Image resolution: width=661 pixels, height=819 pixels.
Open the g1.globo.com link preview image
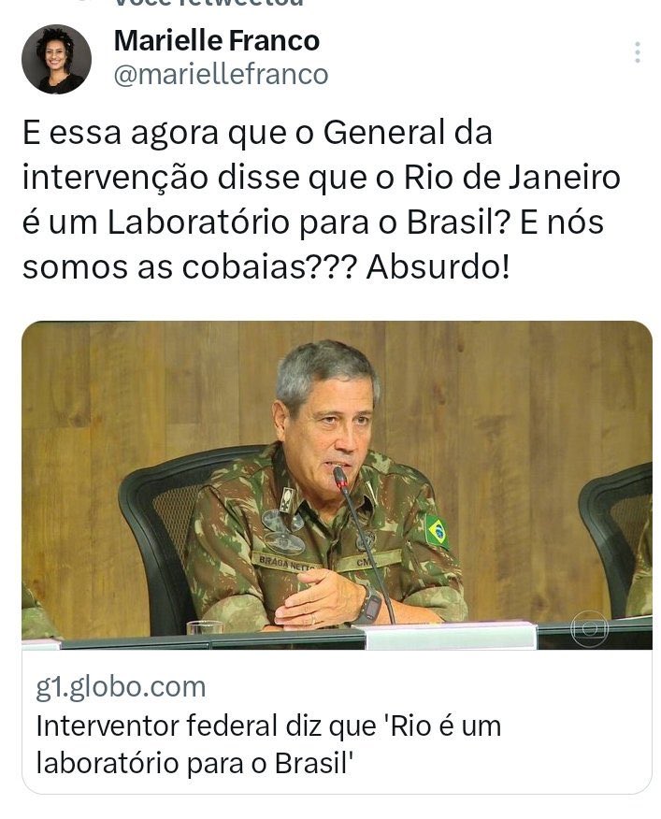[337, 485]
